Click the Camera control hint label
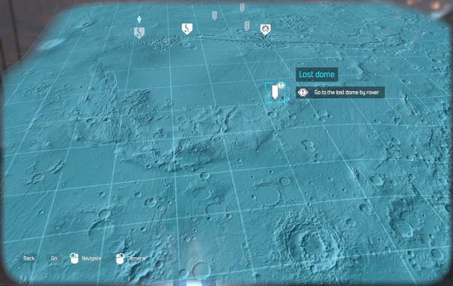Screen dimensions: 453x286 pyautogui.click(x=136, y=258)
